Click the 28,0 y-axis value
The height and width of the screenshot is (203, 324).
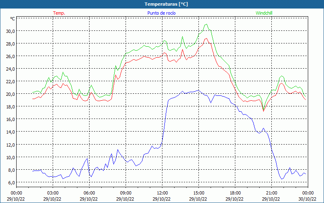(11, 44)
